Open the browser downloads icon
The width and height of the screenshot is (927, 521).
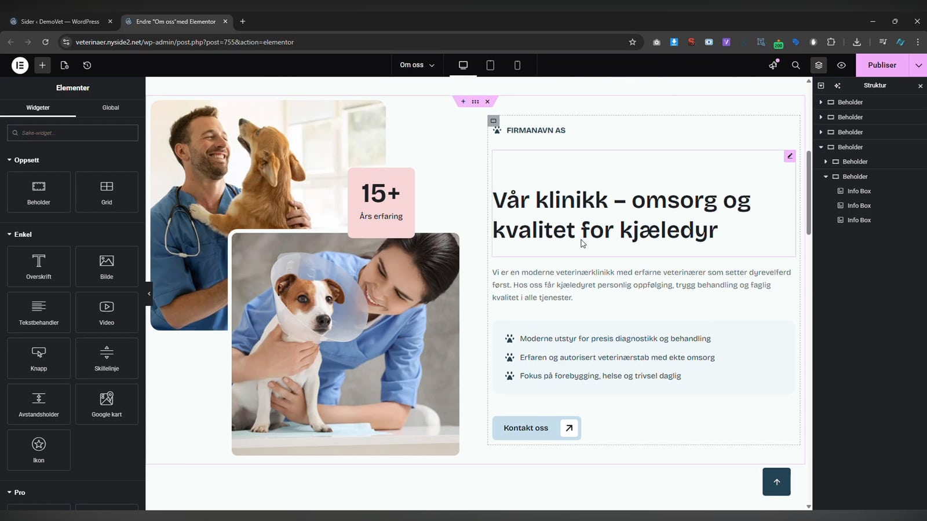(x=857, y=42)
